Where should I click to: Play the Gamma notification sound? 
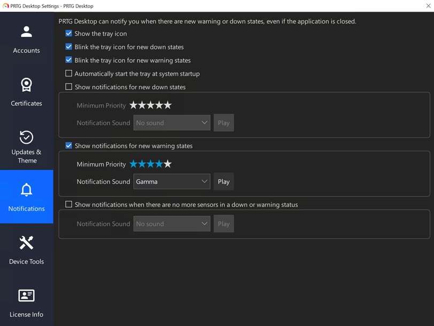(x=223, y=181)
